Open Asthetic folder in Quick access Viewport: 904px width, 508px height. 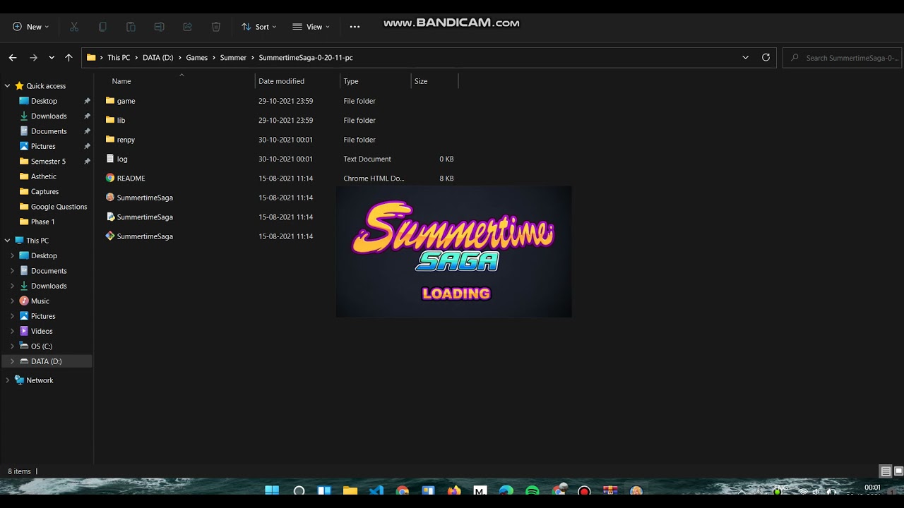[x=43, y=176]
